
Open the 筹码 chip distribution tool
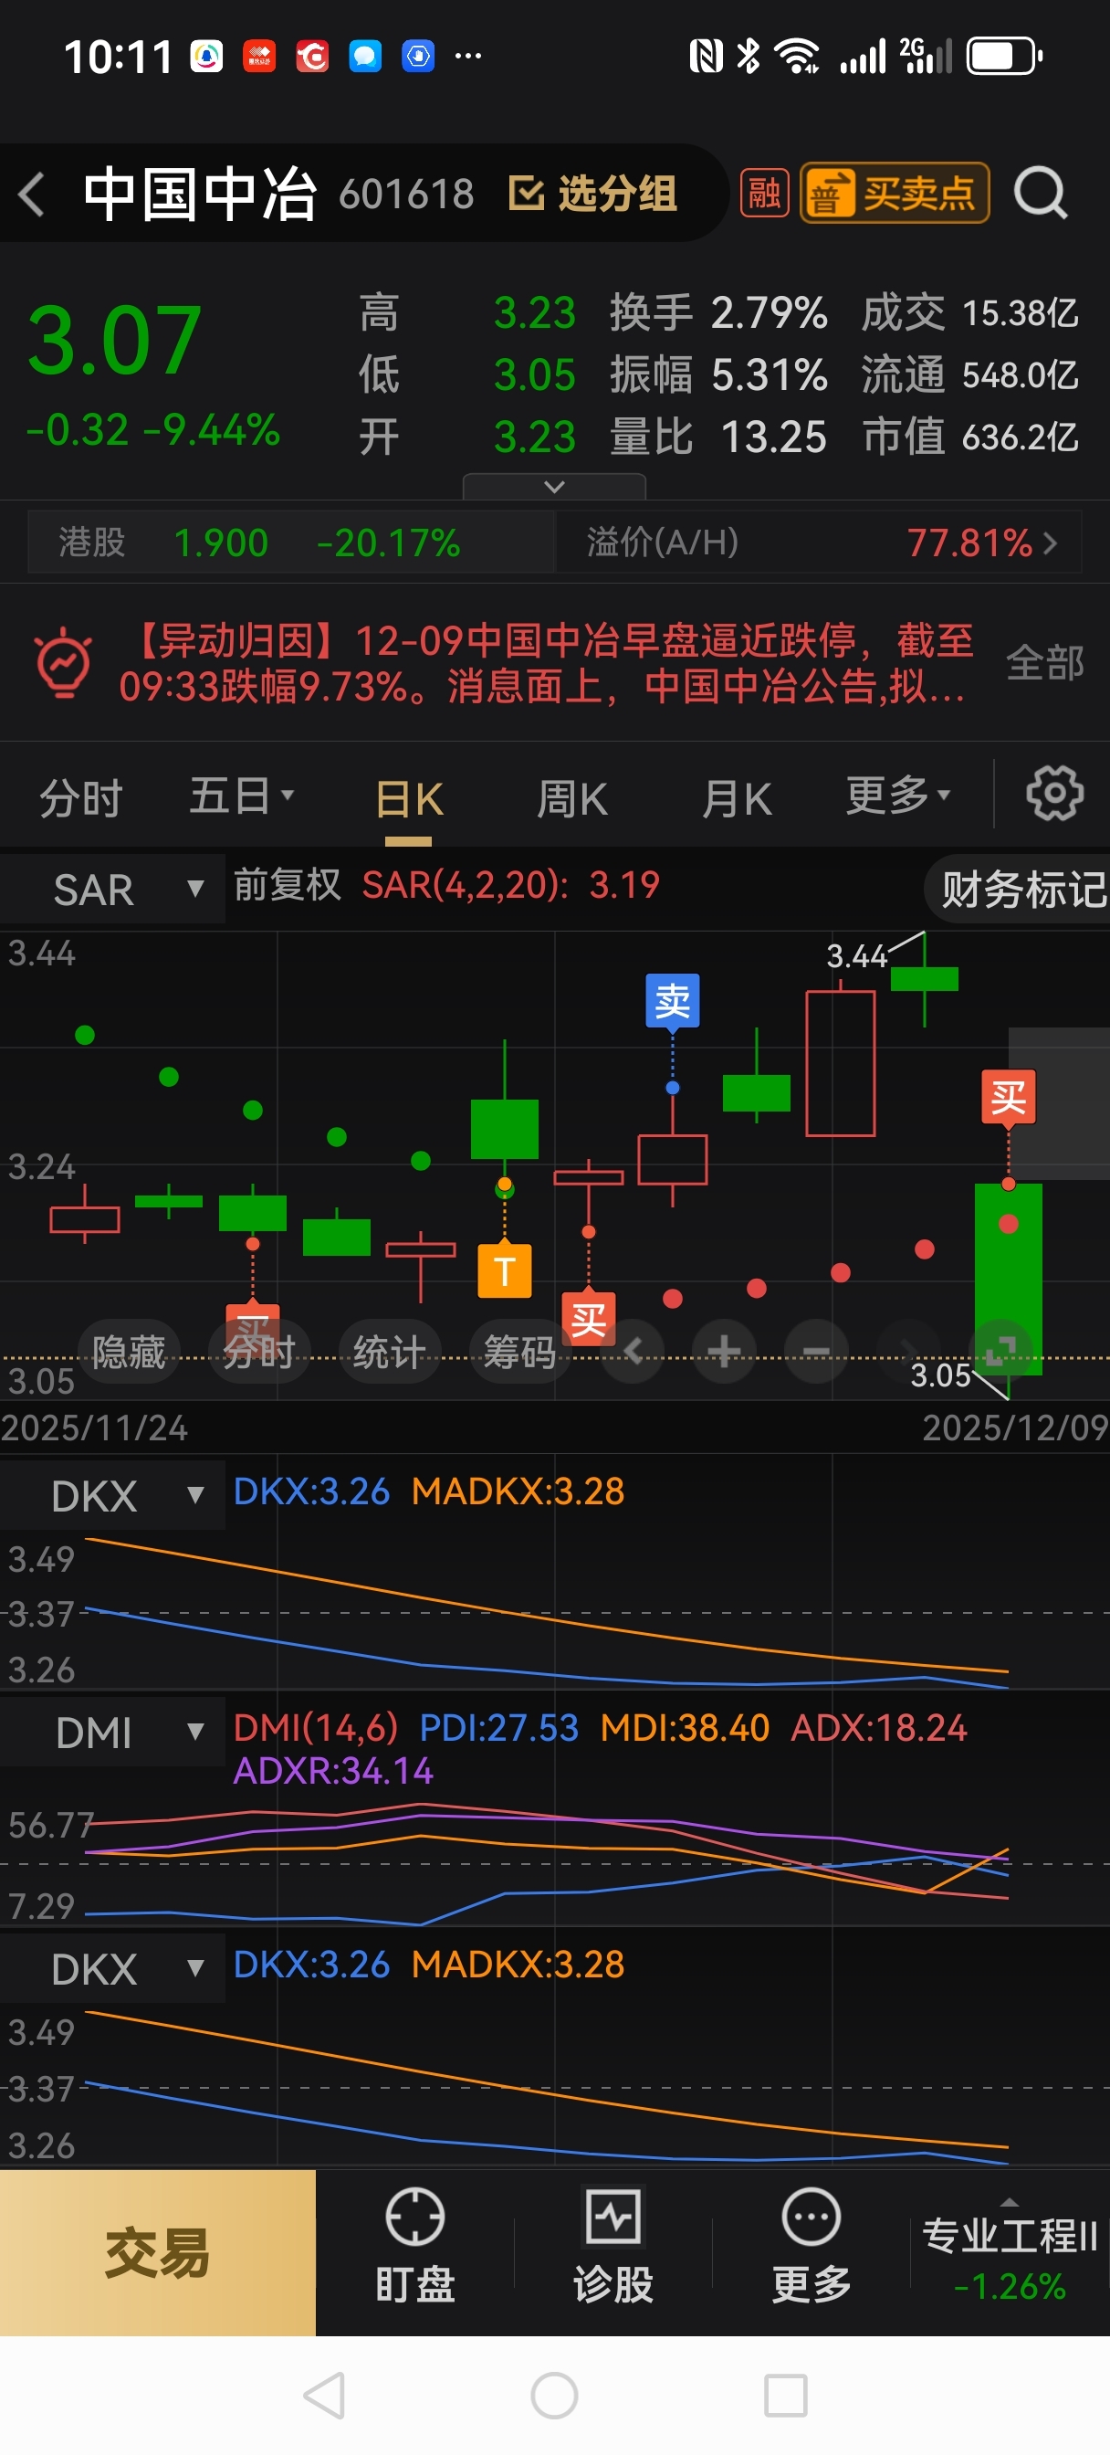pyautogui.click(x=519, y=1352)
